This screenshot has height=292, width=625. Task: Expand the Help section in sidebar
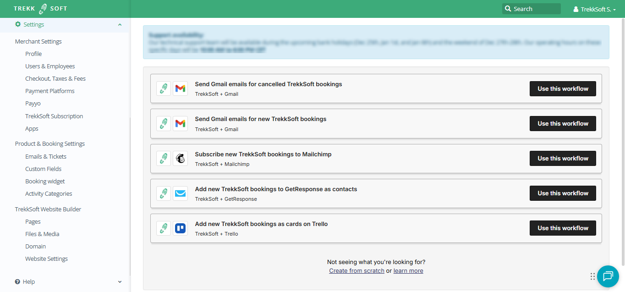[120, 282]
